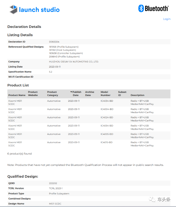
Task: Click the Description column header
Action: pos(137,95)
